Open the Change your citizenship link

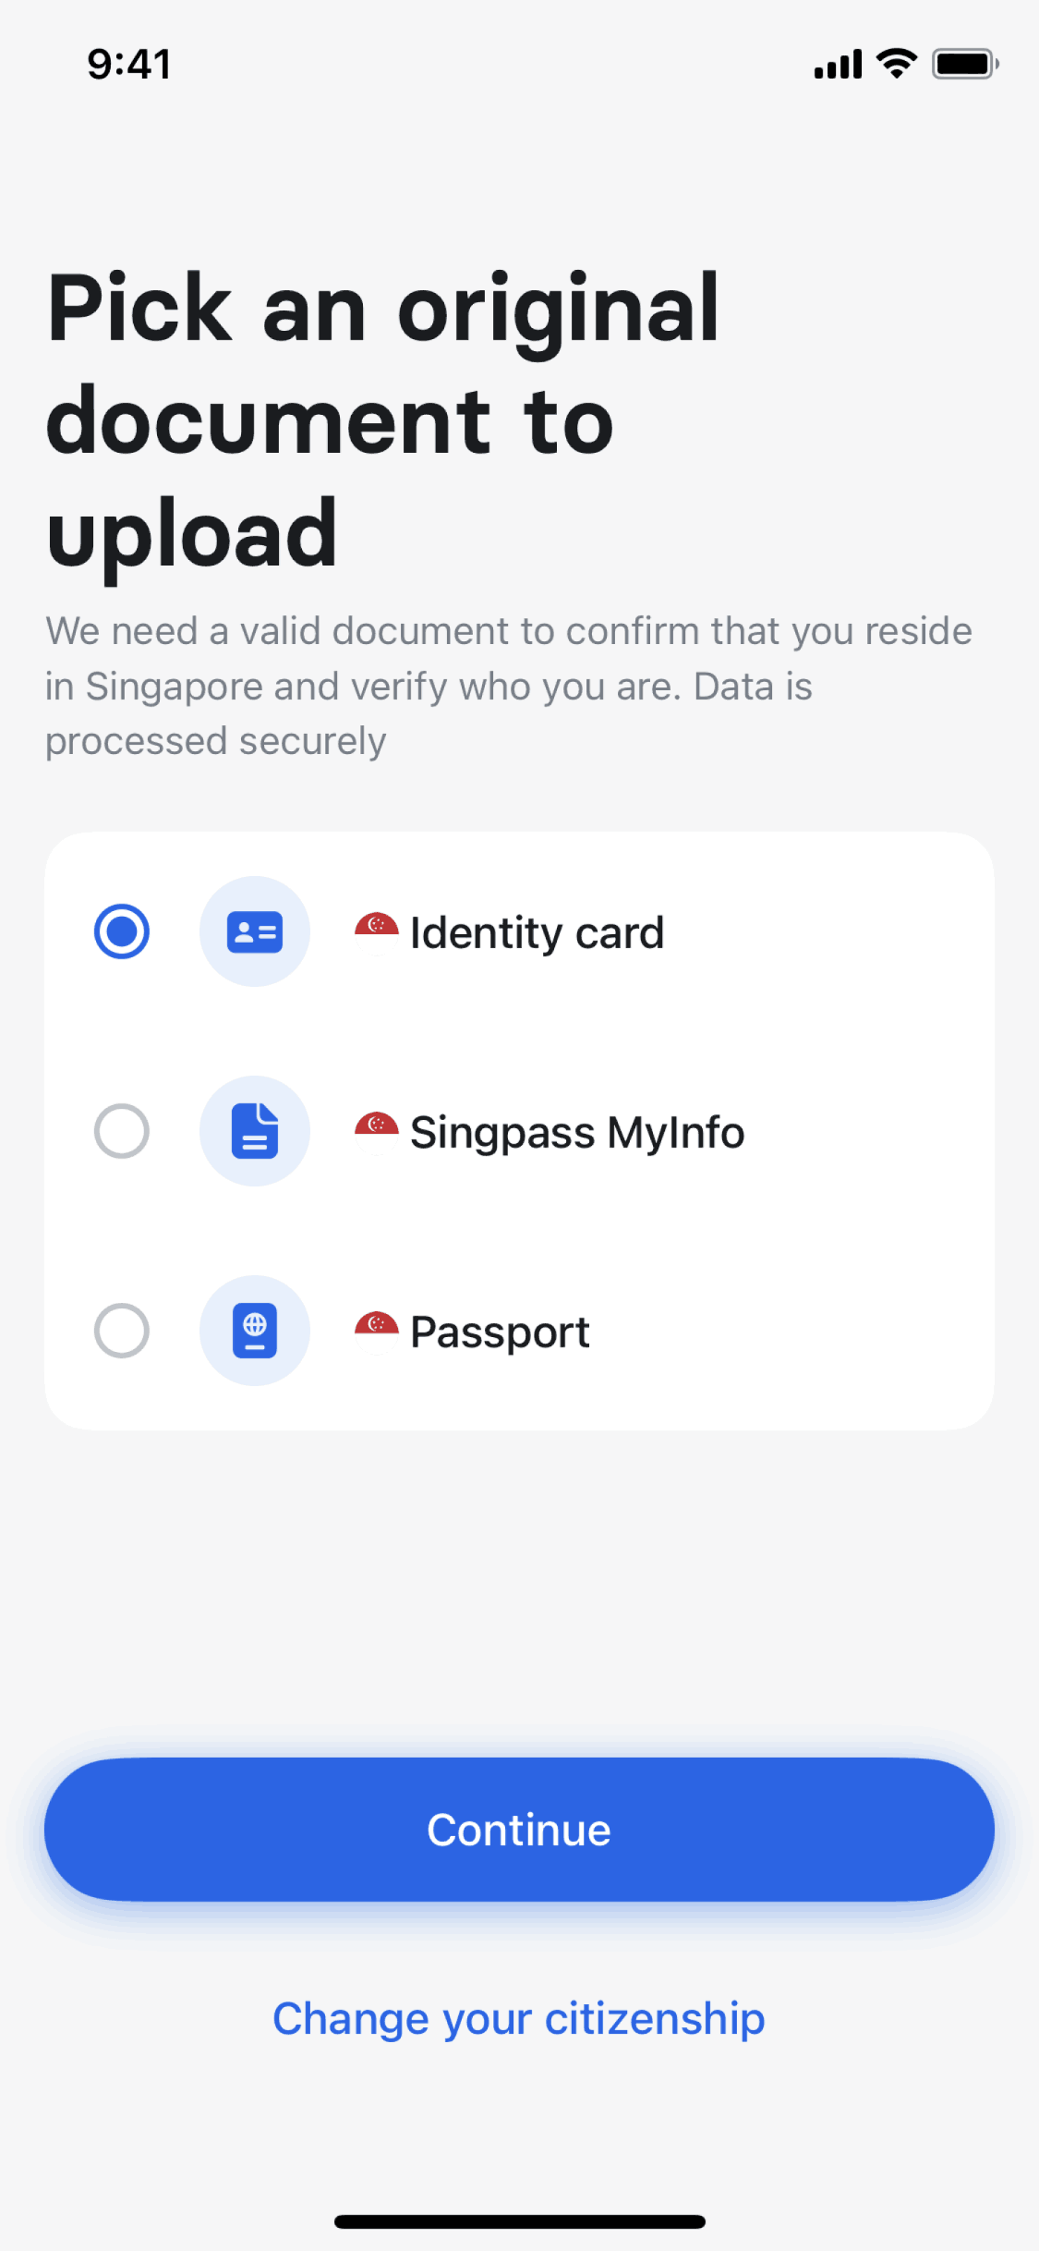pyautogui.click(x=519, y=2018)
